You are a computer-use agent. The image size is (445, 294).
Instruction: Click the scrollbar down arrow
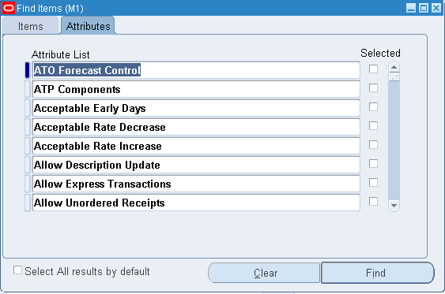(x=394, y=206)
